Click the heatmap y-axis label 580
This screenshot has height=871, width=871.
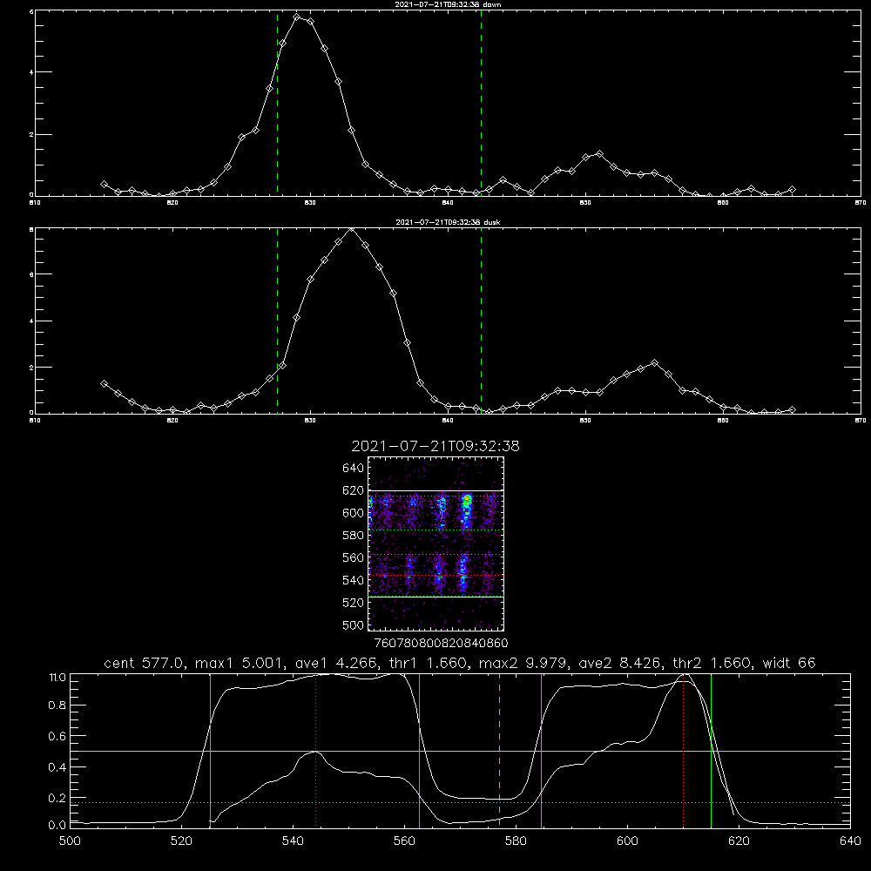point(354,536)
